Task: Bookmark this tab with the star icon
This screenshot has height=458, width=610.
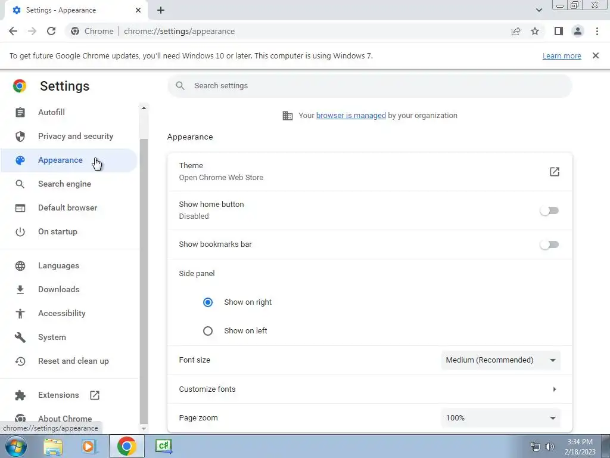Action: pos(535,31)
